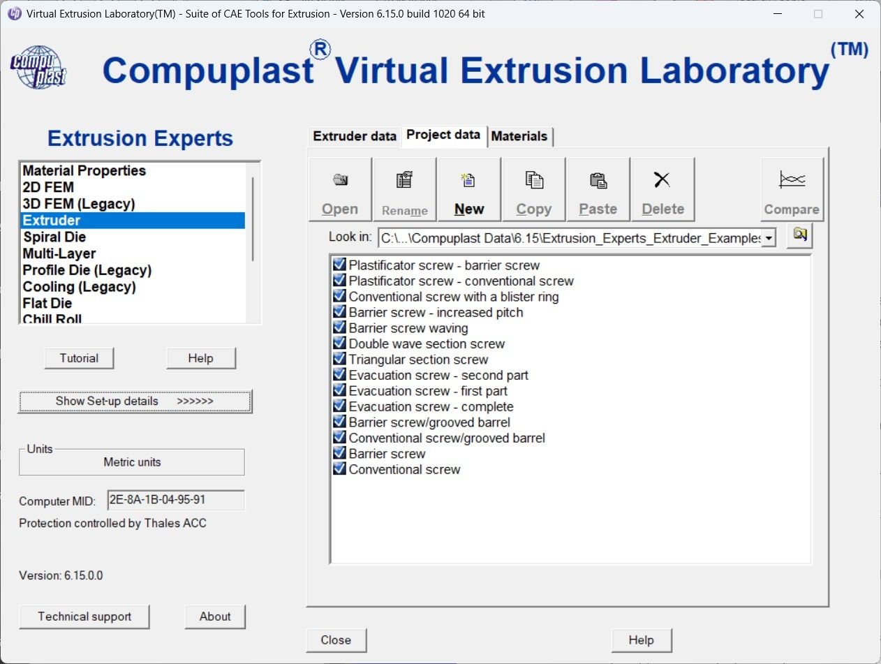Viewport: 881px width, 664px height.
Task: Uncheck Plastificator screw - conventional screw checkbox
Action: (339, 281)
